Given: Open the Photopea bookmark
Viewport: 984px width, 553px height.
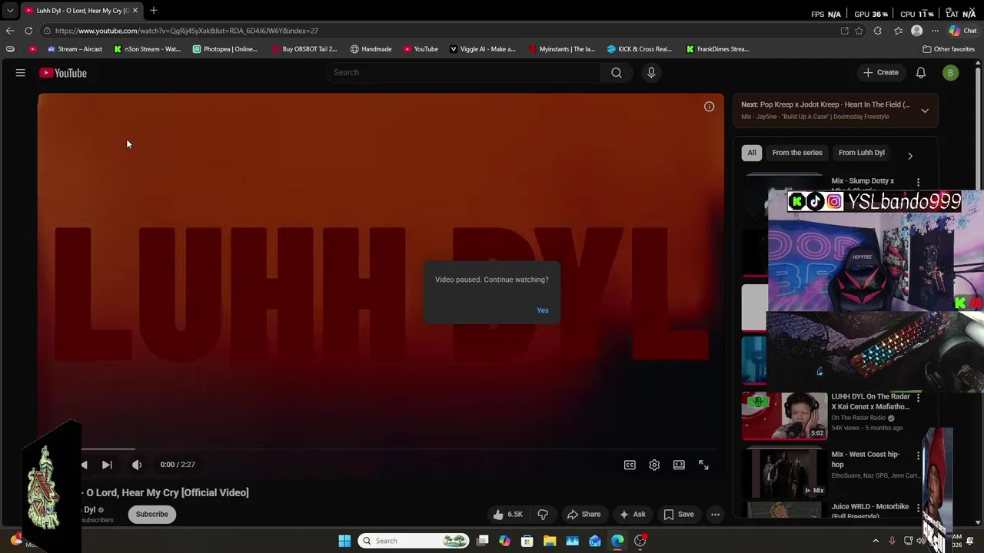Looking at the screenshot, I should click(x=225, y=49).
